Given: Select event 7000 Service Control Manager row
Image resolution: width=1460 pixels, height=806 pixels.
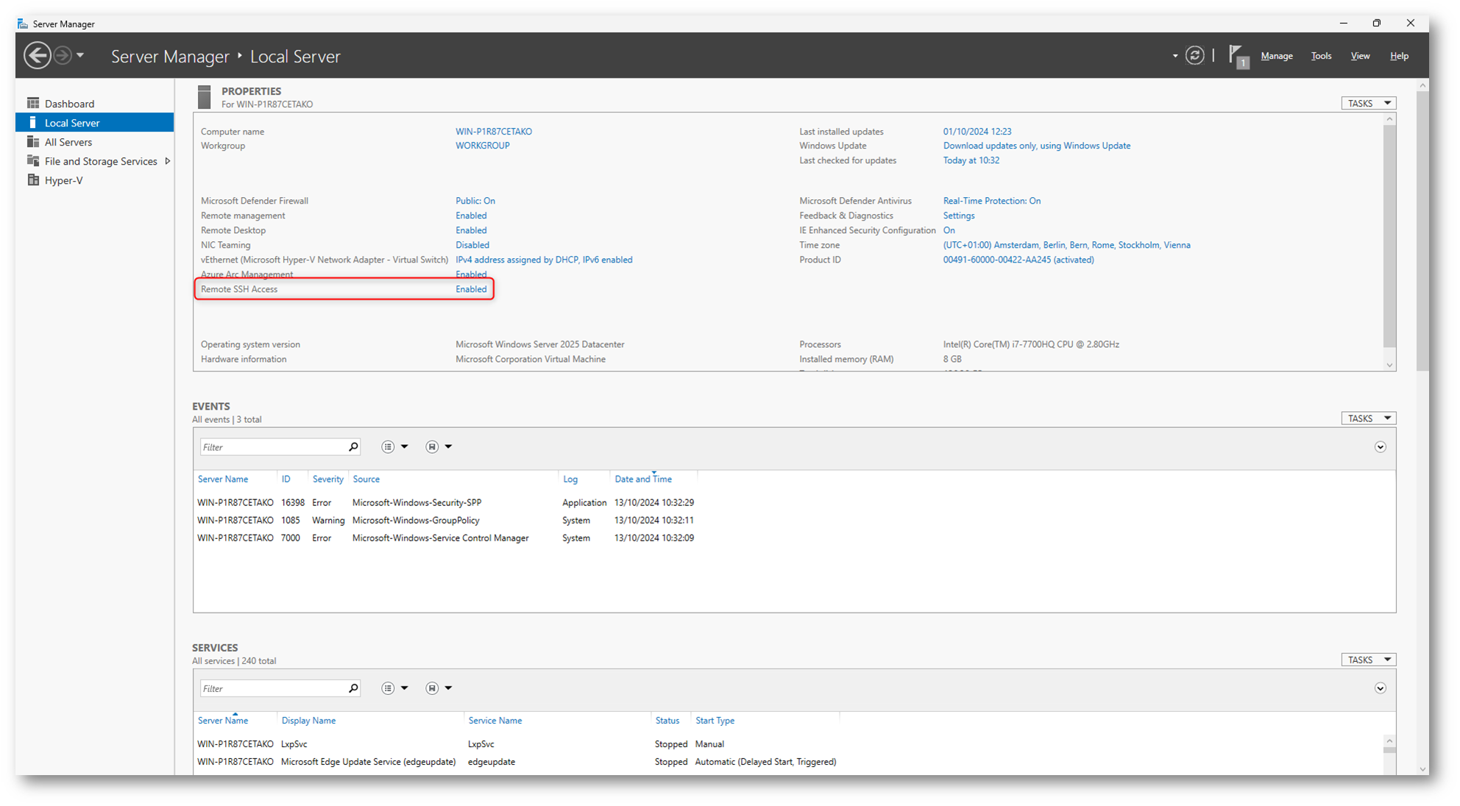Looking at the screenshot, I should coord(446,538).
